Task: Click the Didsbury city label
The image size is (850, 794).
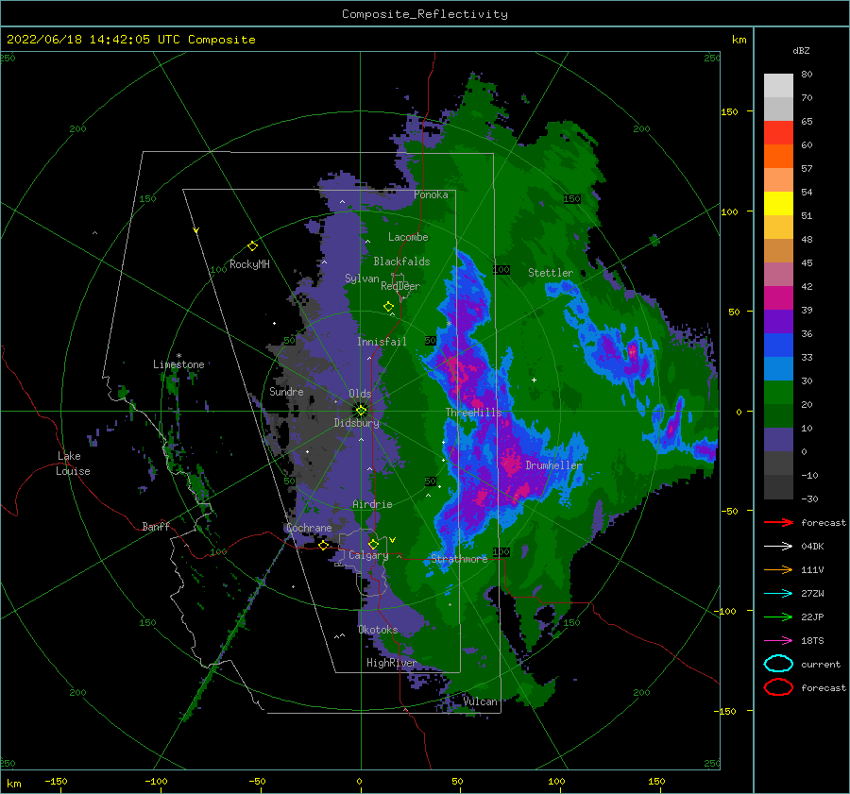Action: (x=357, y=423)
